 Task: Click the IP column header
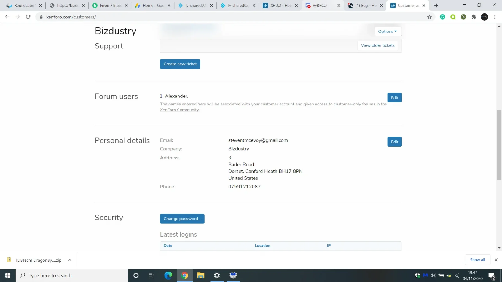(329, 246)
